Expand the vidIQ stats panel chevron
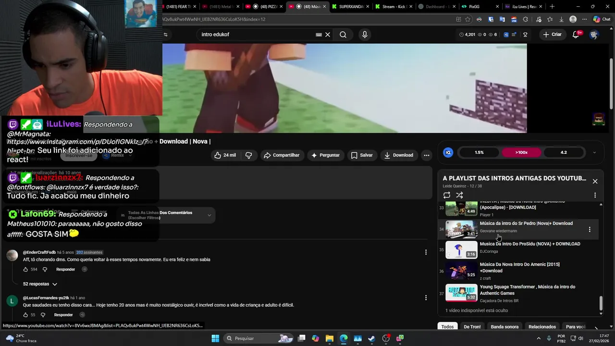The width and height of the screenshot is (615, 346). pyautogui.click(x=594, y=152)
